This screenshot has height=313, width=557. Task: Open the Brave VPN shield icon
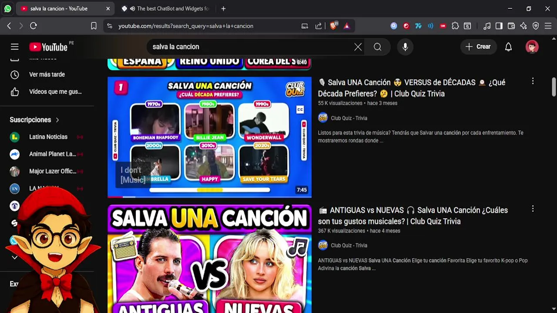pos(536,26)
